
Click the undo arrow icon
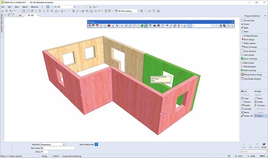(15, 11)
